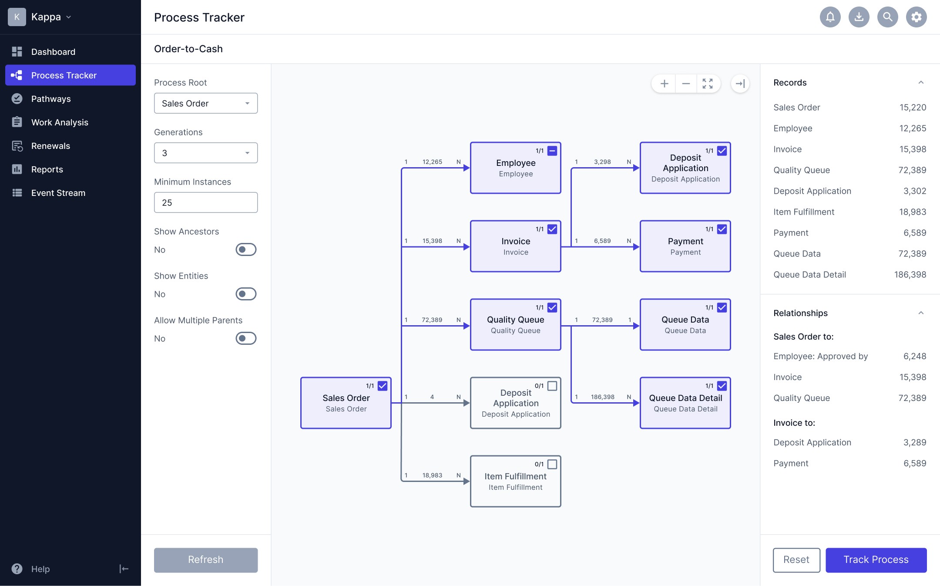Enable Allow Multiple Parents switch

(x=246, y=338)
